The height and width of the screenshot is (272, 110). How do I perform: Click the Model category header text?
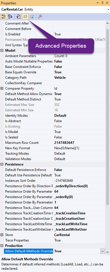(10, 51)
